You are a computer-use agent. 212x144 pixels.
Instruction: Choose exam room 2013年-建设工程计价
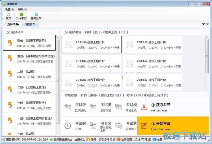point(92,63)
